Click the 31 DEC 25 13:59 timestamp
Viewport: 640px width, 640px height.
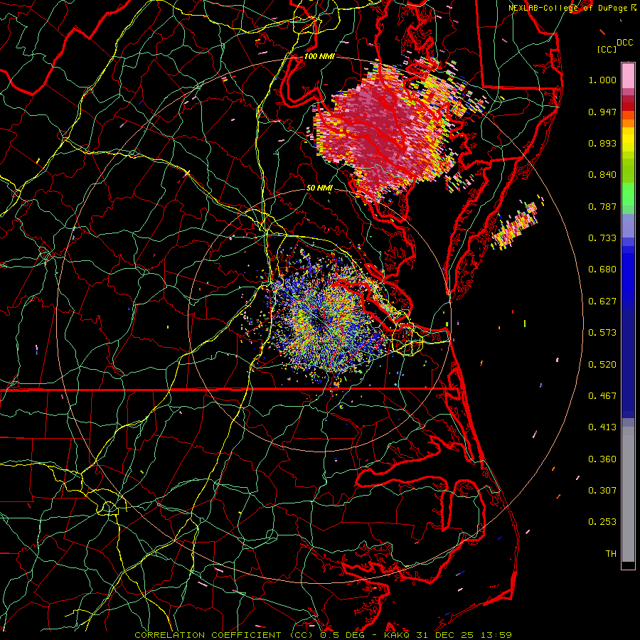pyautogui.click(x=464, y=635)
